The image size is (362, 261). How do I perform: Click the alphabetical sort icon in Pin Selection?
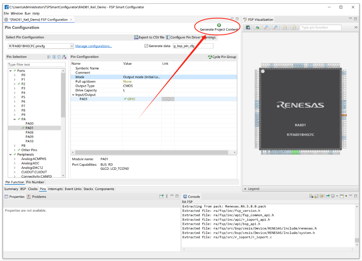(x=64, y=57)
